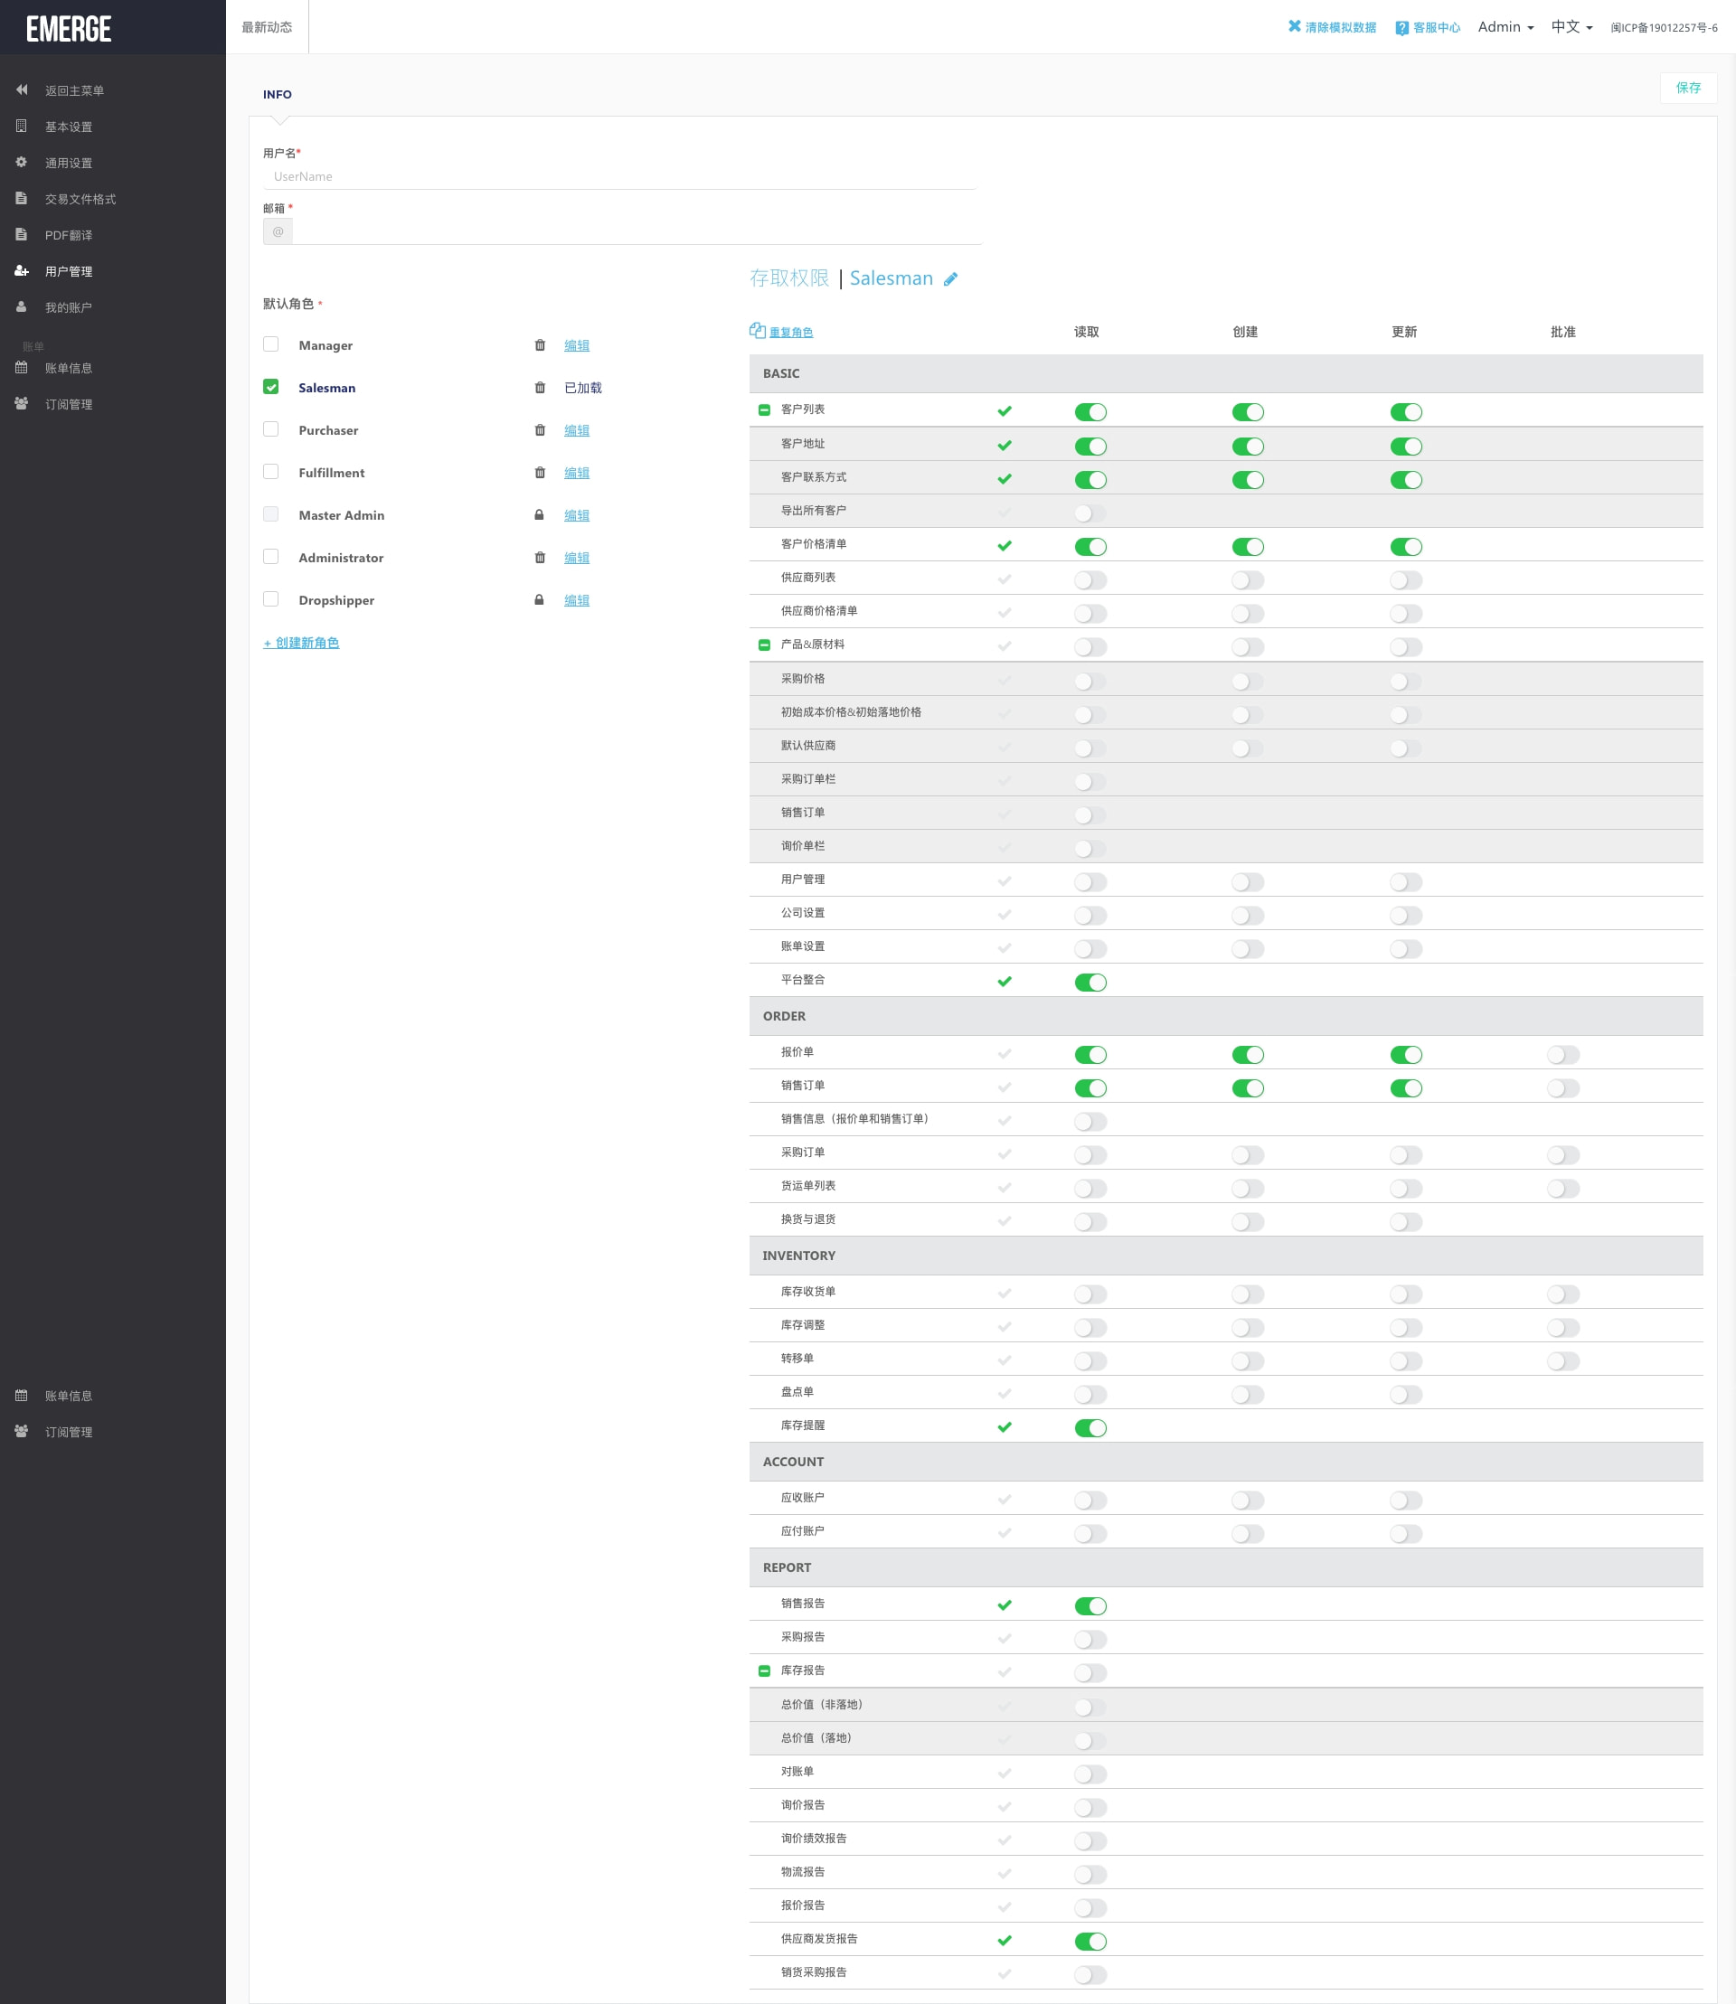Screen dimensions: 1736x2004
Task: Click the Salesman role heading
Action: click(892, 278)
